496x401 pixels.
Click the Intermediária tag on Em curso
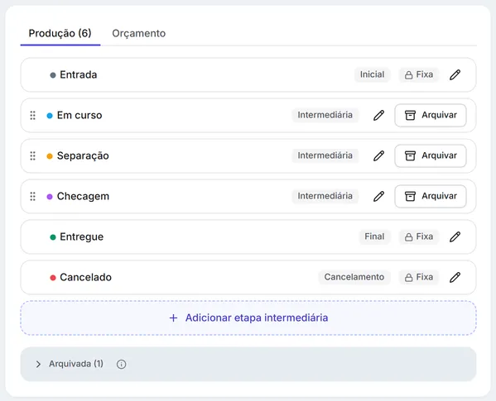pos(325,115)
